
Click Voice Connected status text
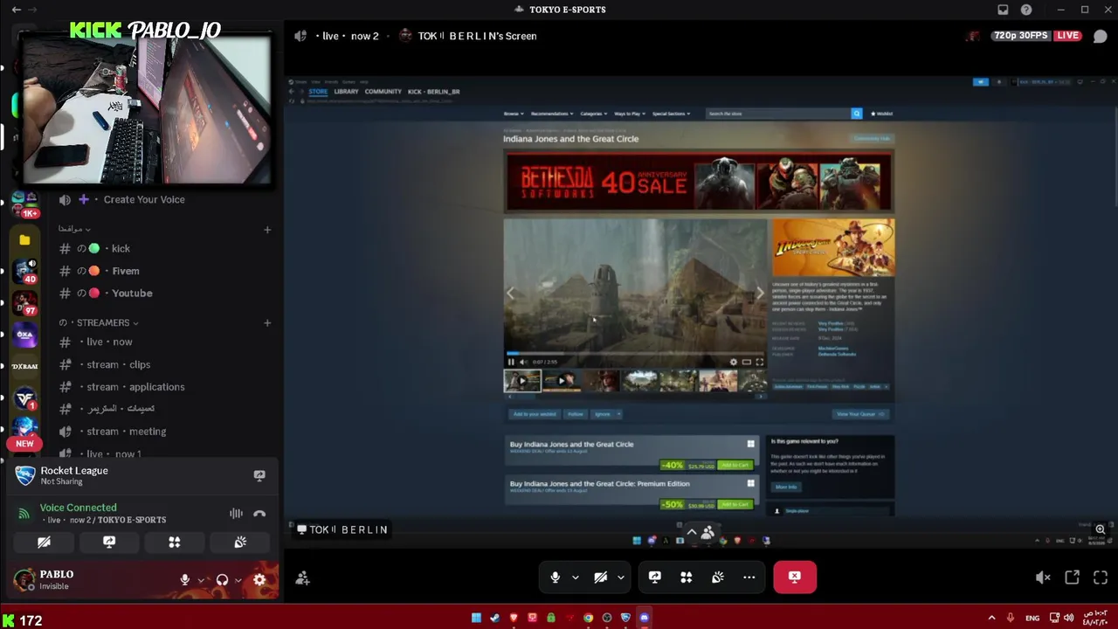78,508
